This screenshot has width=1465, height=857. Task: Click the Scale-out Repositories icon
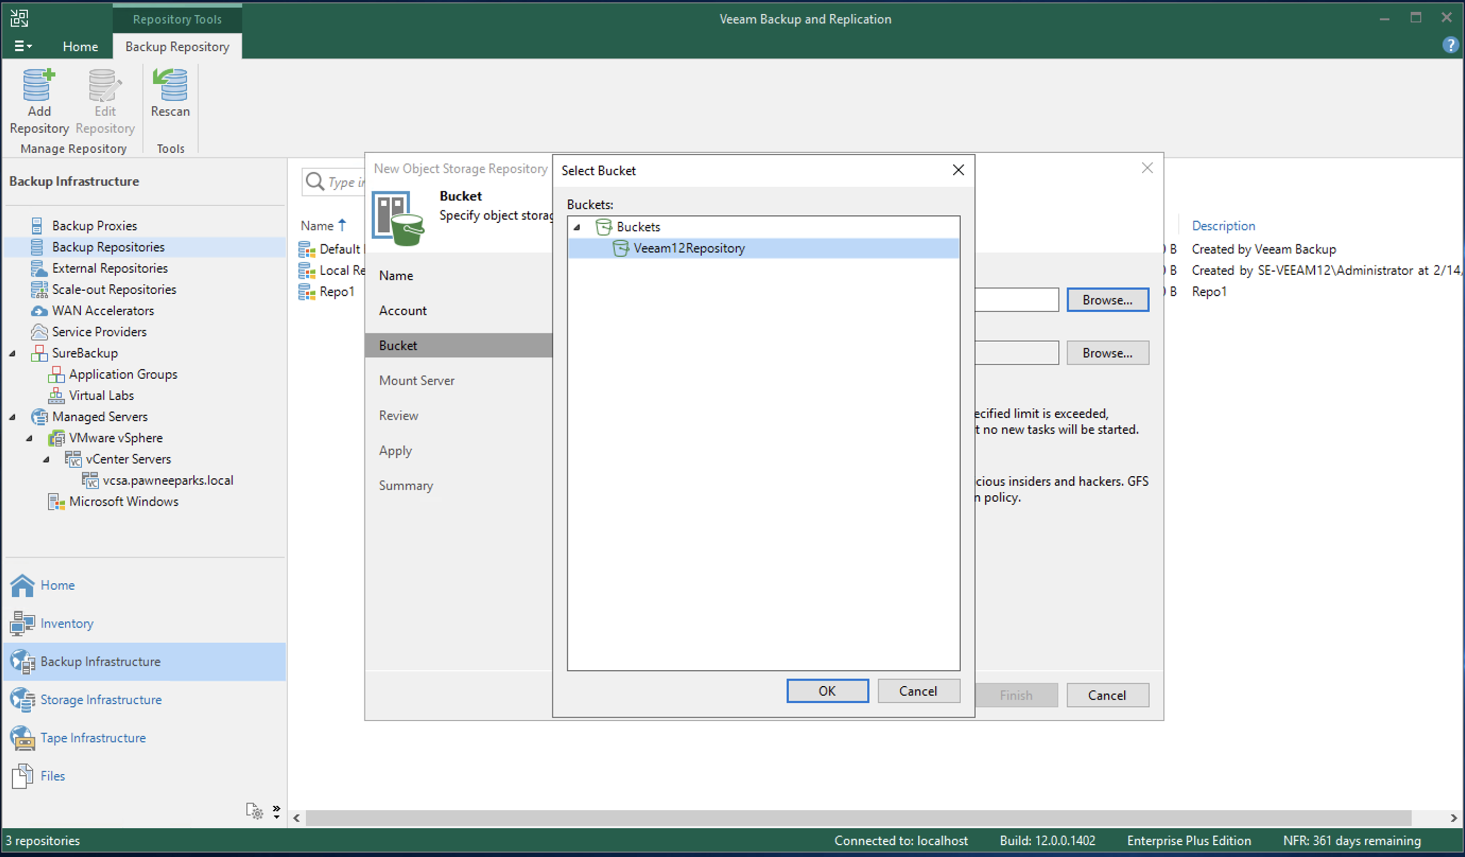[38, 290]
